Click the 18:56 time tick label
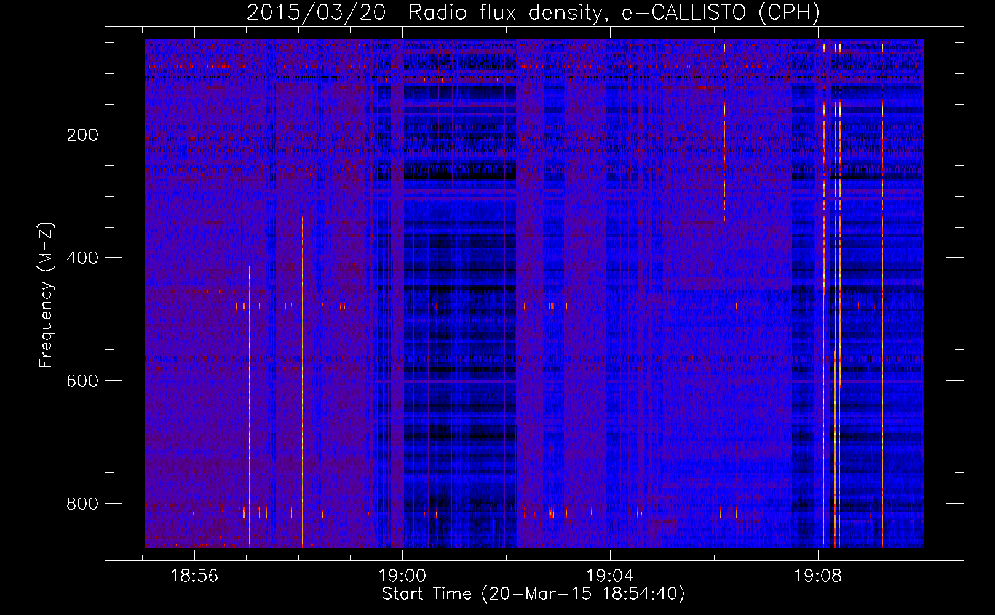Viewport: 995px width, 615px height. (x=195, y=576)
